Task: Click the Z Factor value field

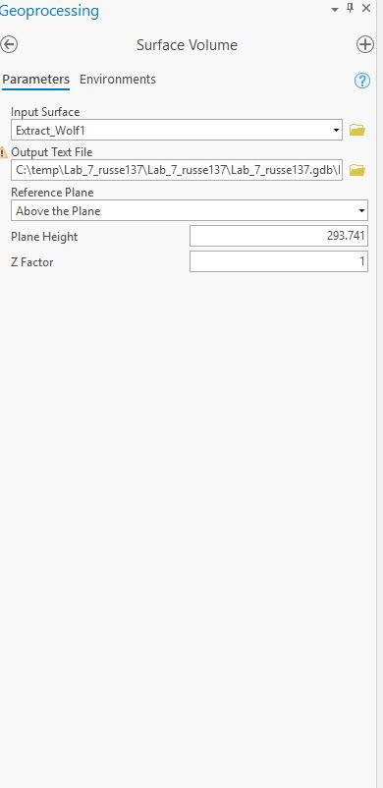Action: [279, 261]
